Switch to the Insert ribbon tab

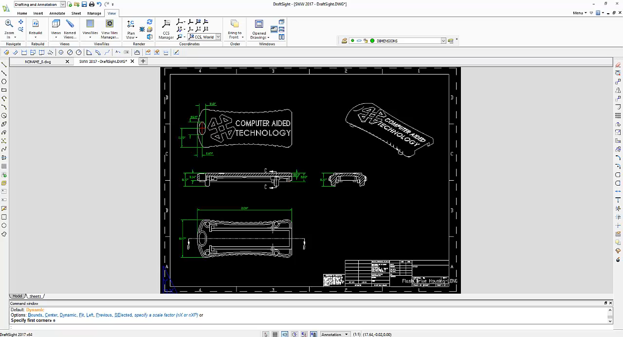(38, 13)
